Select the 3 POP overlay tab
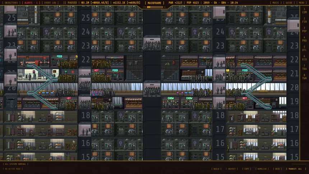 [304, 29]
